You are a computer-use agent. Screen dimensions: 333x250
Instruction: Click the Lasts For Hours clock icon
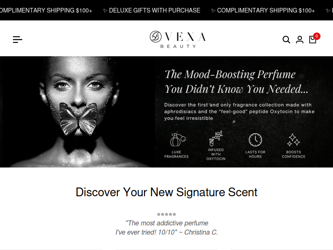tap(255, 140)
